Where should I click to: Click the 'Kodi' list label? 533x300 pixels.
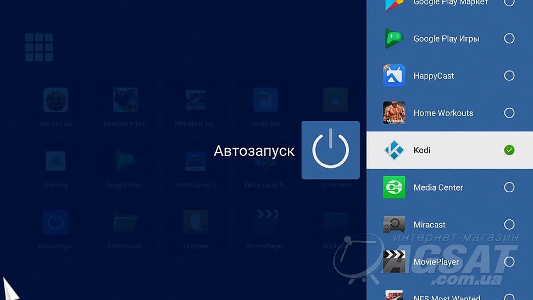tap(422, 150)
